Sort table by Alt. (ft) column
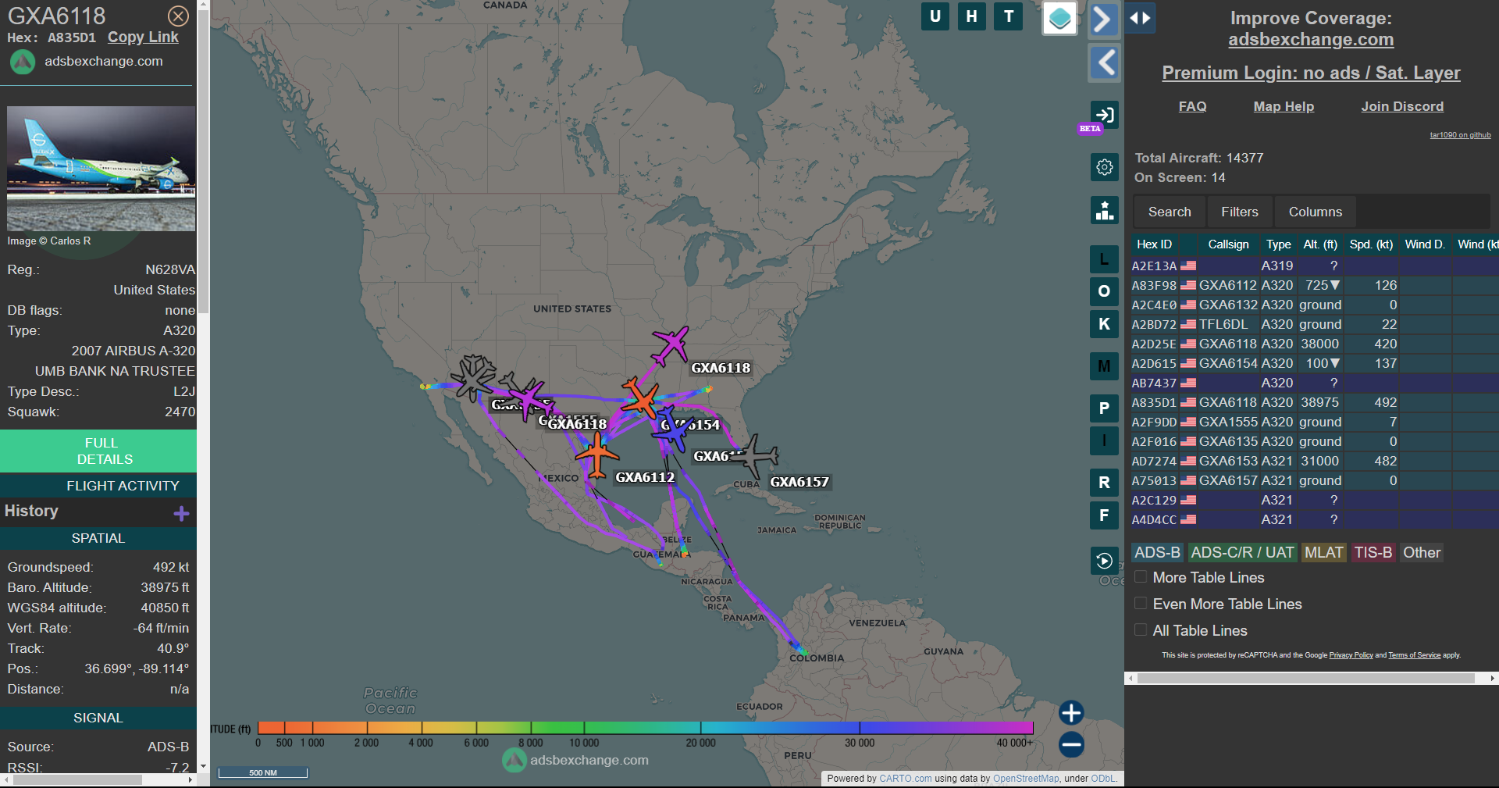 coord(1320,244)
